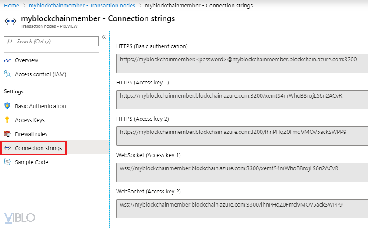Click the Overview icon in sidebar

coord(7,60)
